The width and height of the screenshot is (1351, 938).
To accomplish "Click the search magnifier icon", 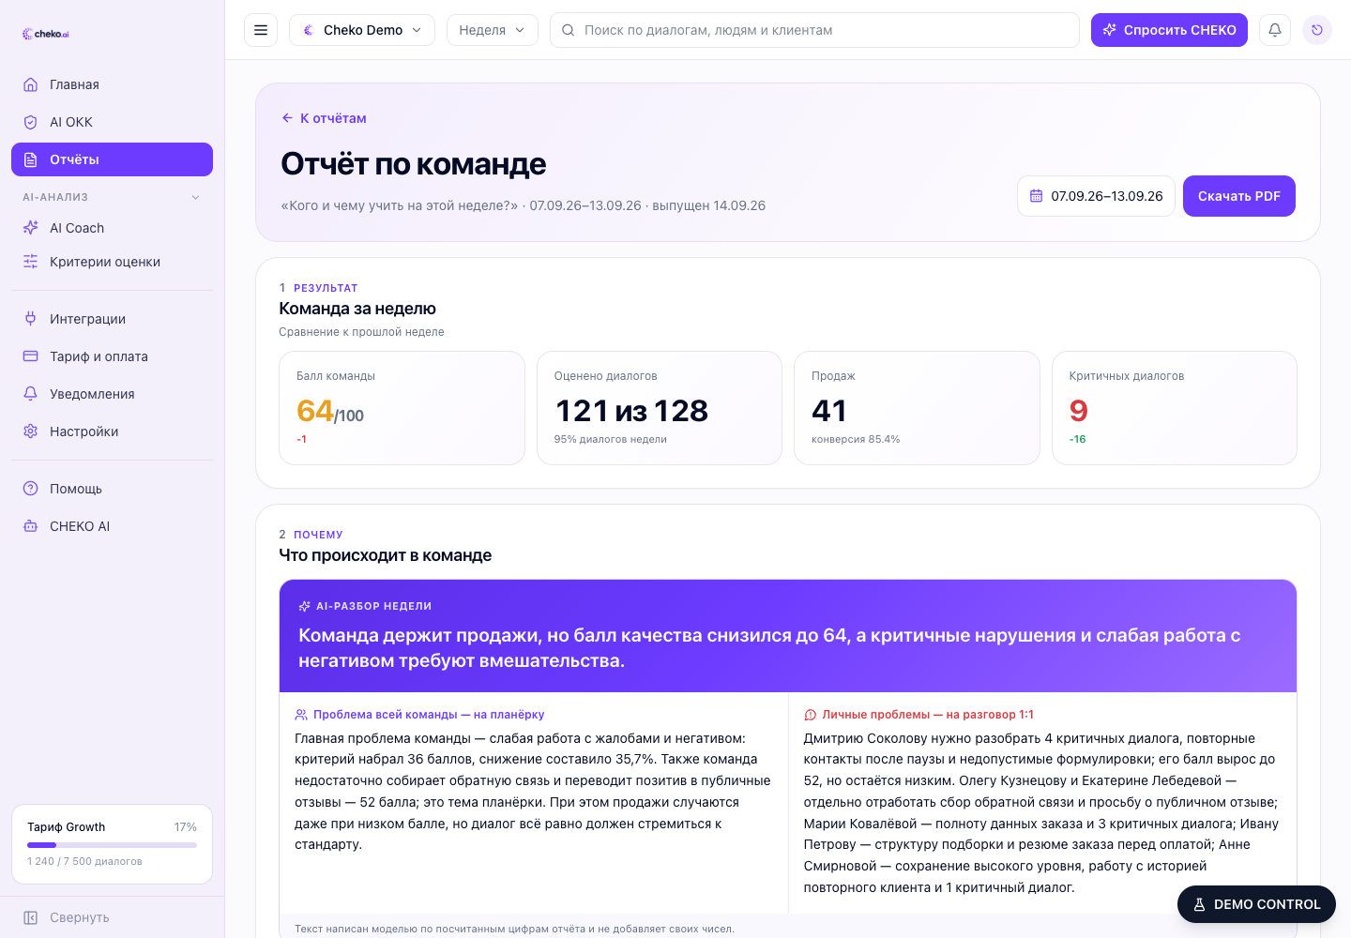I will (x=569, y=30).
